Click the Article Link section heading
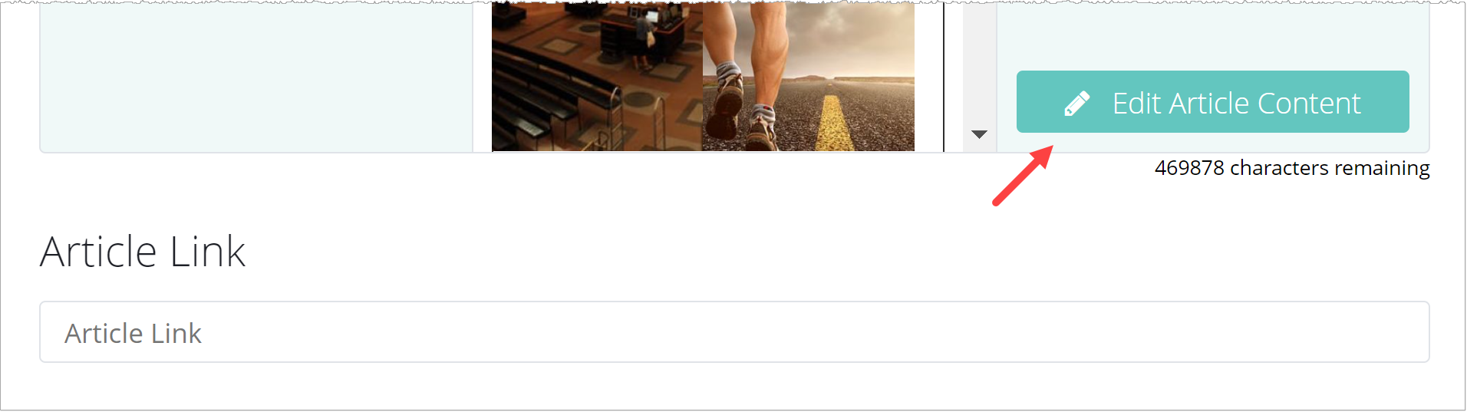Image resolution: width=1467 pixels, height=412 pixels. [143, 252]
